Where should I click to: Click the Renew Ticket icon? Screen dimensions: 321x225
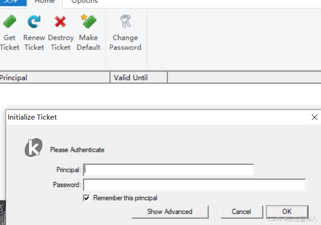[x=34, y=22]
